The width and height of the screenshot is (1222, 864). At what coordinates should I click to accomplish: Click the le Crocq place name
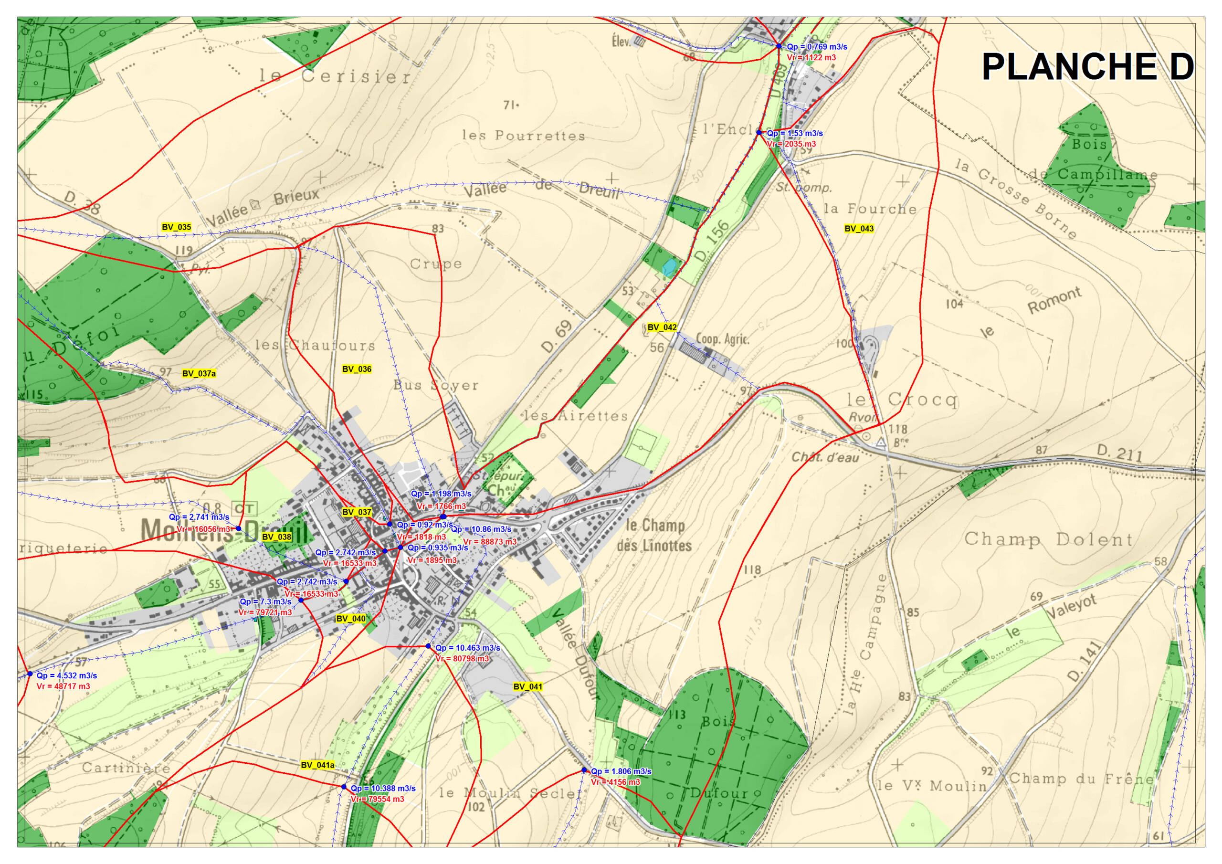click(x=903, y=400)
